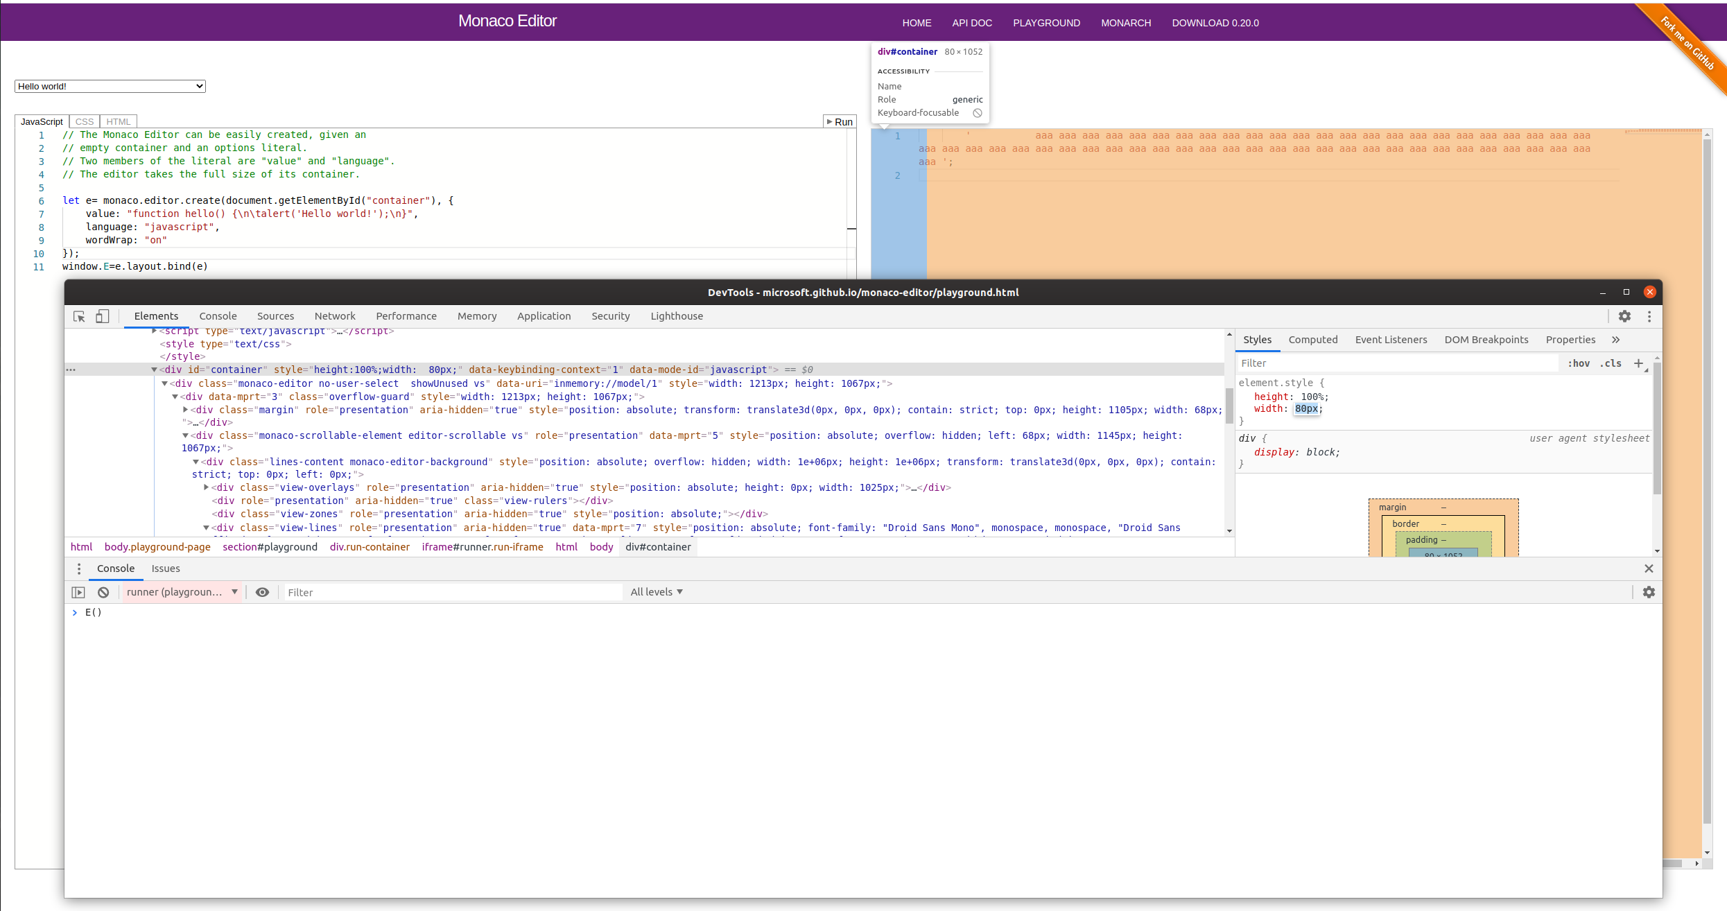The height and width of the screenshot is (911, 1727).
Task: Open the MONARCH navigation link
Action: [x=1125, y=23]
